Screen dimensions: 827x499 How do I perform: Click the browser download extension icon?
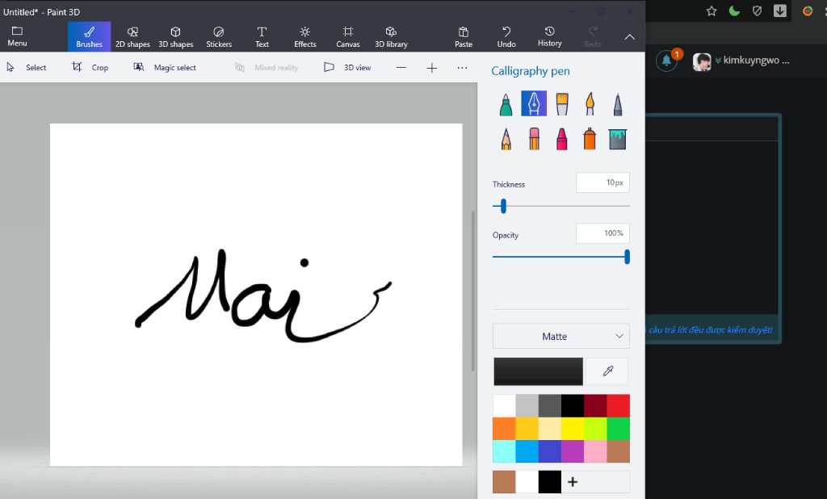780,10
